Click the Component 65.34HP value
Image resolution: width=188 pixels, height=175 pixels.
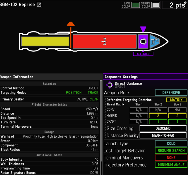coord(92,145)
